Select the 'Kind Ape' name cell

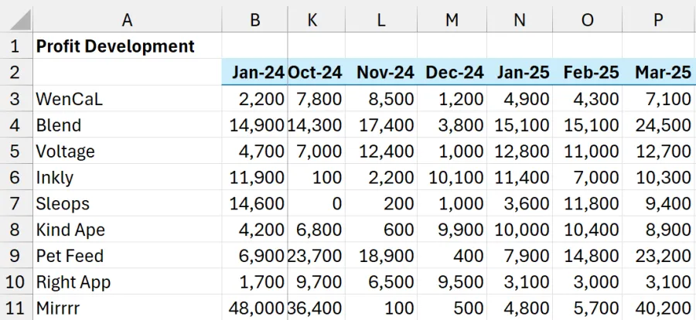[x=127, y=229]
